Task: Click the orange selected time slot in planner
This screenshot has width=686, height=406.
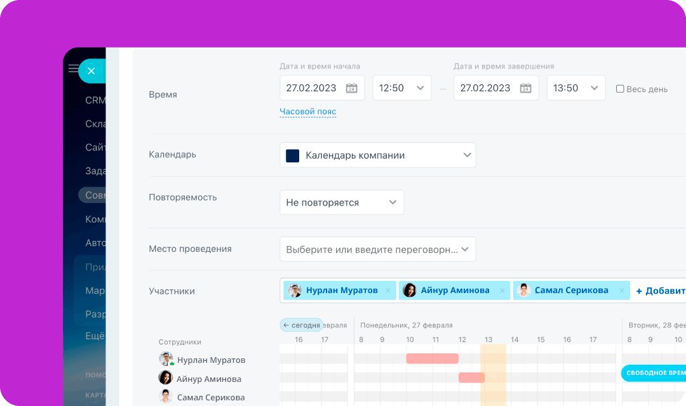Action: click(493, 375)
